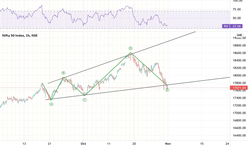Click the Oct date label on time axis

[83, 144]
